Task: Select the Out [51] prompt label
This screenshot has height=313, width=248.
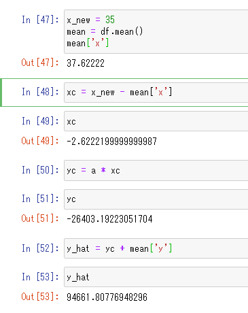Action: [40, 218]
